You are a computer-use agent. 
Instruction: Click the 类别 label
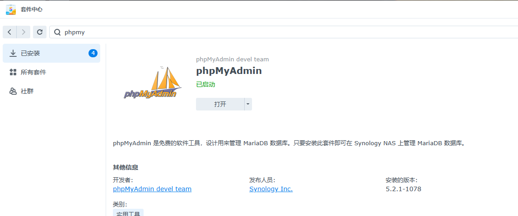coord(120,204)
